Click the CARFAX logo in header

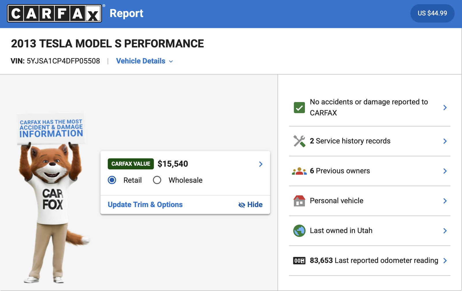coord(55,13)
